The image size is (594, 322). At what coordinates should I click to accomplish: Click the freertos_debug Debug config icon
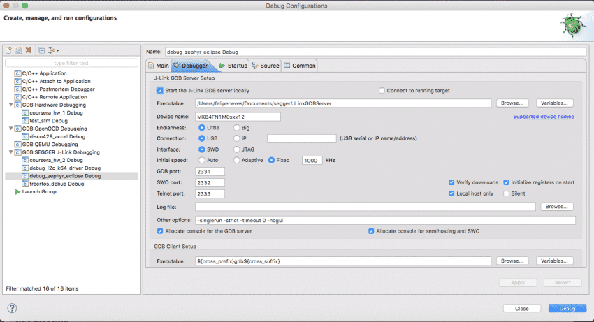[25, 184]
